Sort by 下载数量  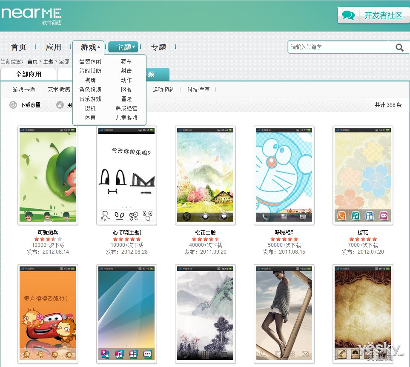pos(30,105)
